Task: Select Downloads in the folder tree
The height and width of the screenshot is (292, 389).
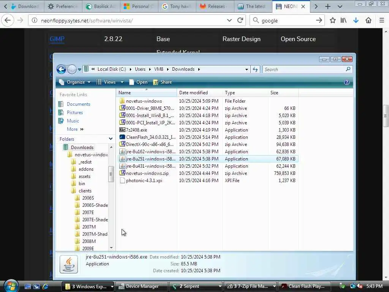Action: coord(82,148)
